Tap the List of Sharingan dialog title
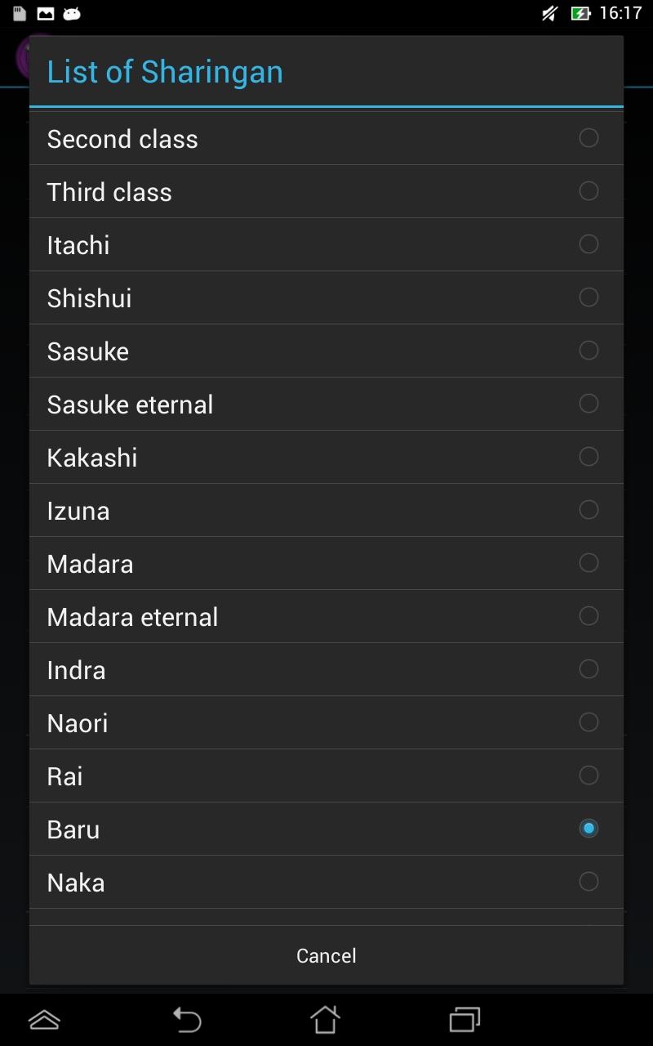 [x=165, y=72]
